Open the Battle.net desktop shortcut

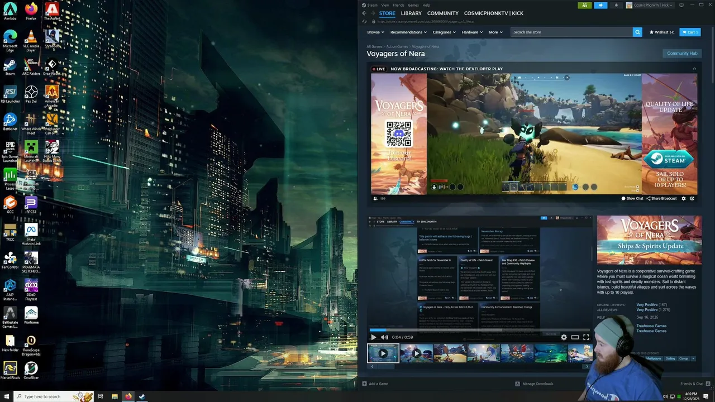click(10, 122)
